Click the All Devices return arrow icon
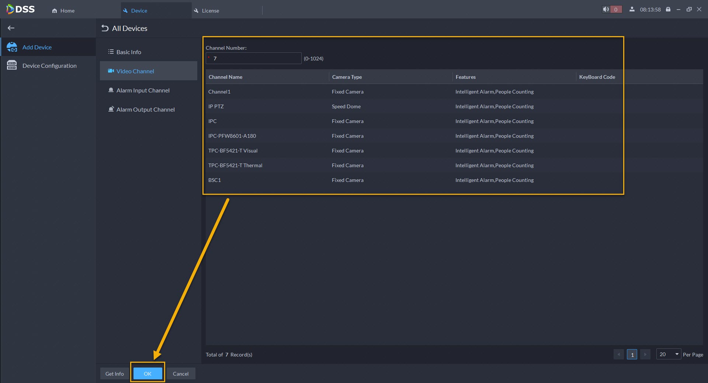The image size is (708, 383). 105,28
